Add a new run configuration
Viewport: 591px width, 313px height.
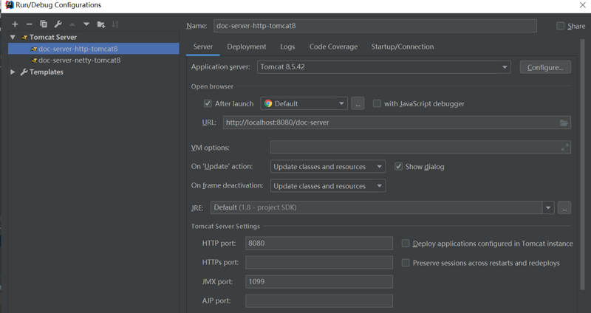click(15, 24)
